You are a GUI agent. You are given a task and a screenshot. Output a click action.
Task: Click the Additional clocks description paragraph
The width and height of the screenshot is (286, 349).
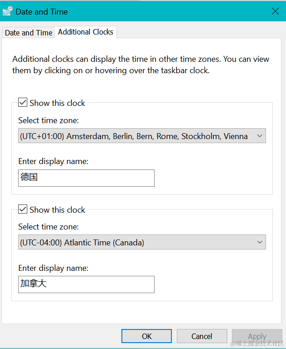point(141,65)
